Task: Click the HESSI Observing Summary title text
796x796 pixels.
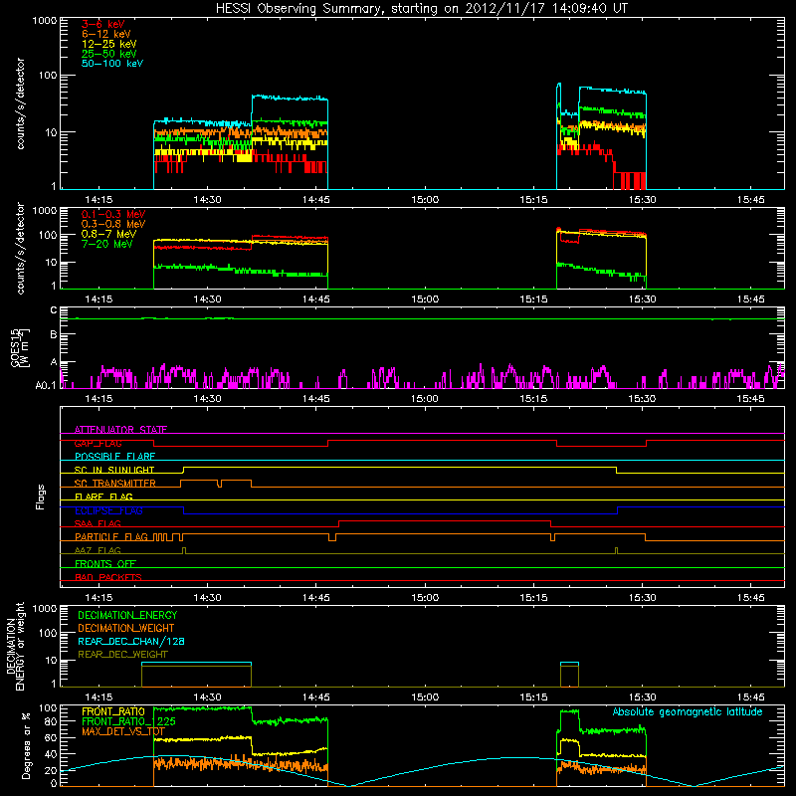Action: (421, 9)
